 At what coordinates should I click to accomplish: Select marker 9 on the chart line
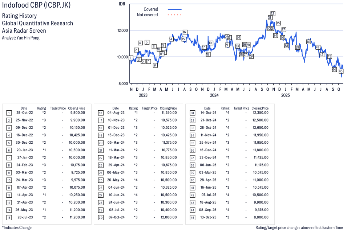[155, 65]
